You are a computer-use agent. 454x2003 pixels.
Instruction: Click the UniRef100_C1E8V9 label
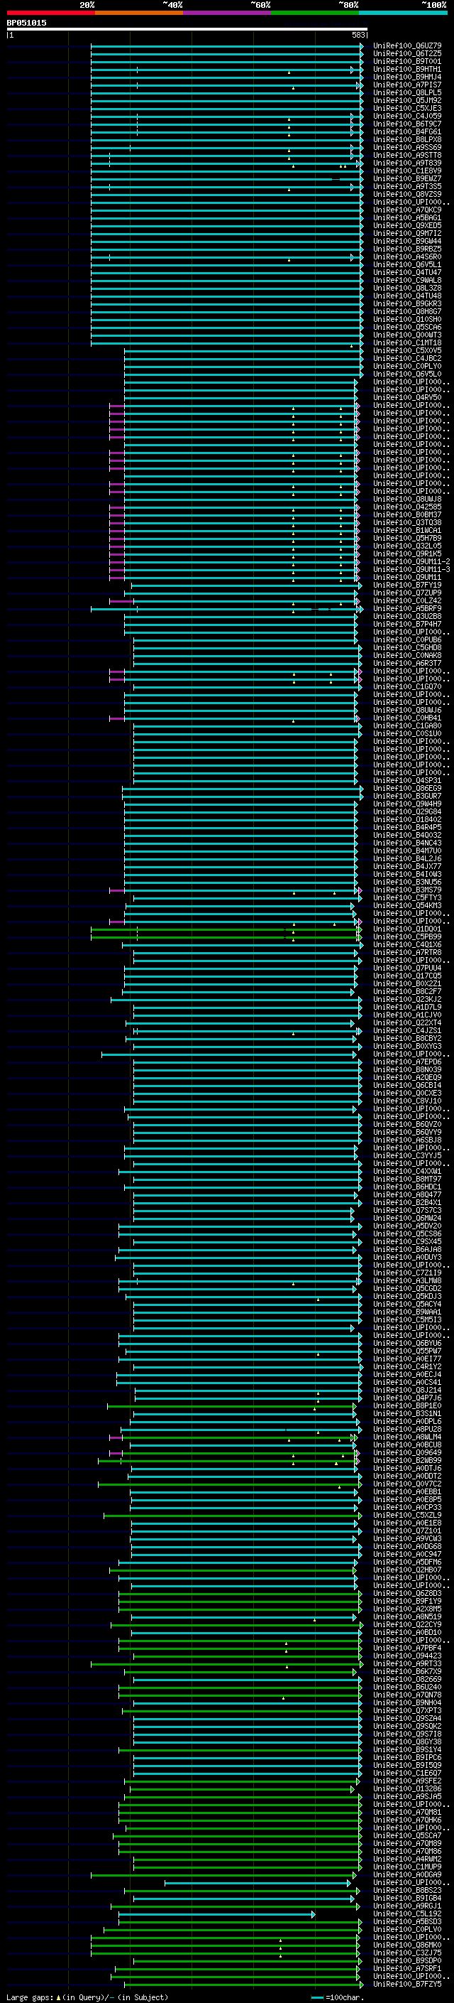tap(406, 171)
